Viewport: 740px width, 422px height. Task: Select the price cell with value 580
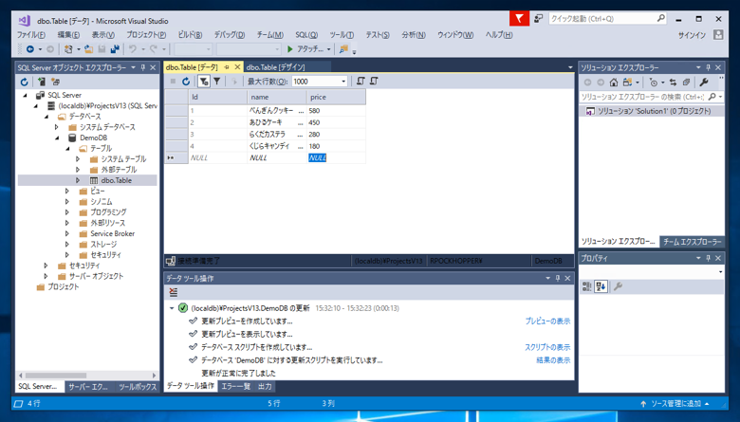pyautogui.click(x=336, y=111)
